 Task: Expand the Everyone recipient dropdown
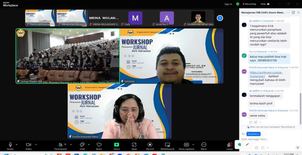coord(254,134)
